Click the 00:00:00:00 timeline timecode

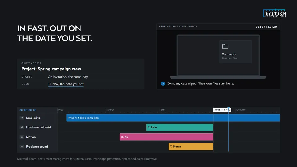(x=28, y=110)
